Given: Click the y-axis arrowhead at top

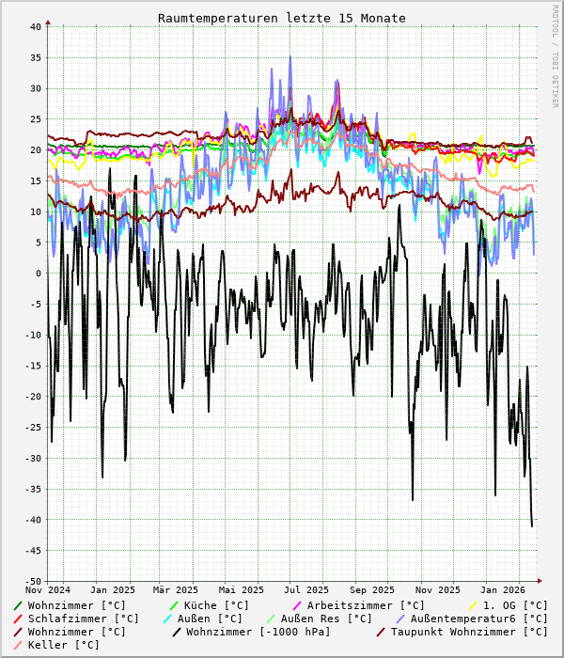Looking at the screenshot, I should (48, 23).
